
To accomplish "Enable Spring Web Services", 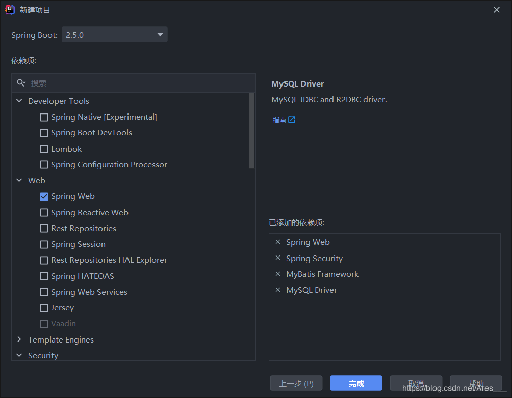I will 44,292.
